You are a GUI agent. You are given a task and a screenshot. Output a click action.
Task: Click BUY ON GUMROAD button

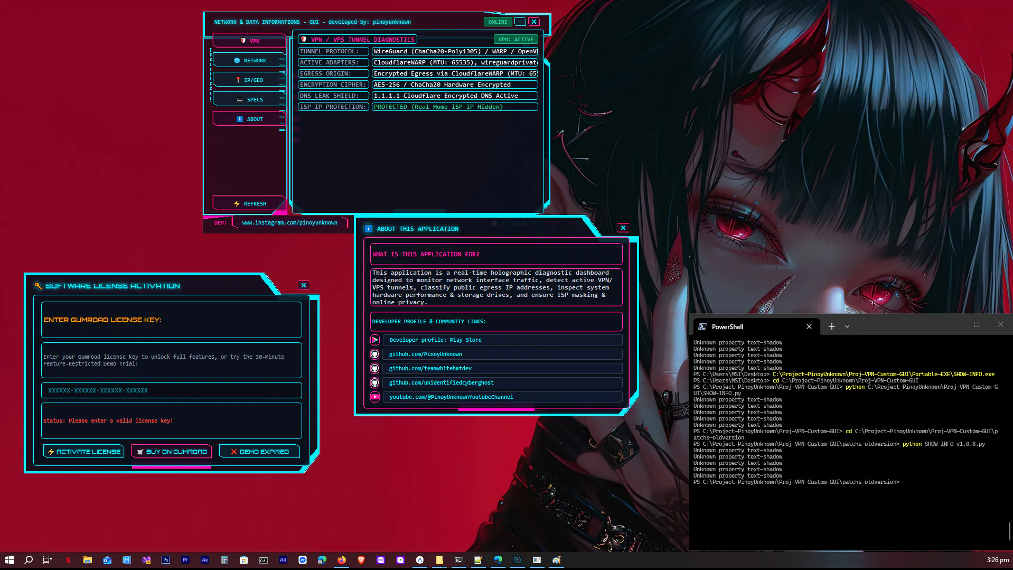click(x=172, y=452)
